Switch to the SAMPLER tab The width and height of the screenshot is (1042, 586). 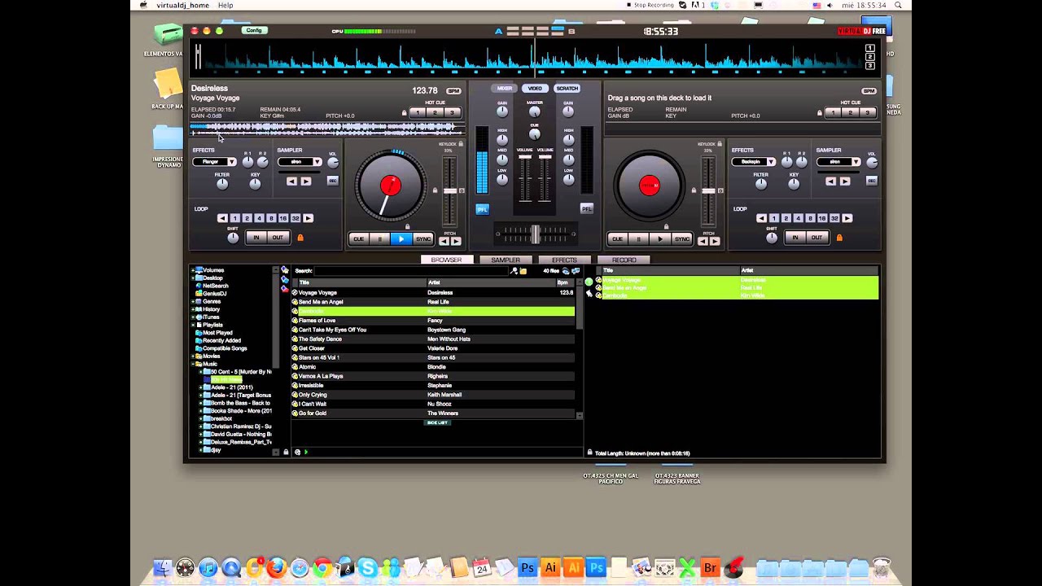coord(505,260)
